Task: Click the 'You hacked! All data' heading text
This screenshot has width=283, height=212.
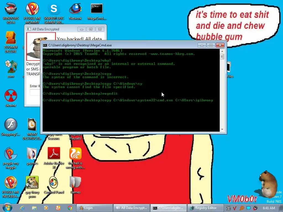Action: (x=79, y=39)
